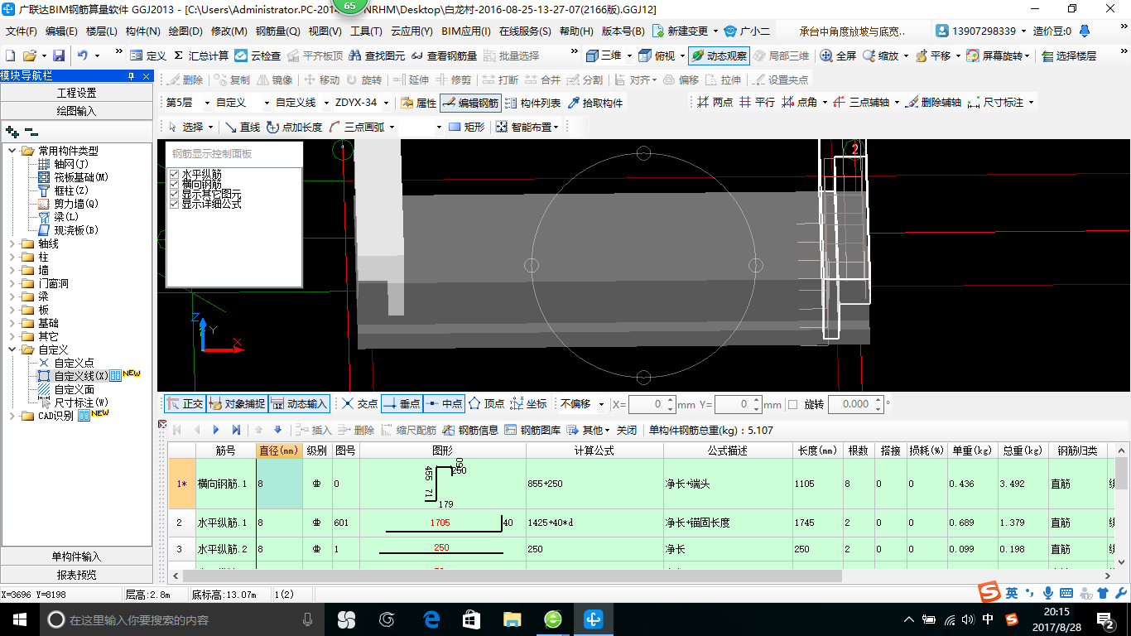Click 平行 parallel axis tool
Screen dimensions: 1131x636
(x=757, y=103)
